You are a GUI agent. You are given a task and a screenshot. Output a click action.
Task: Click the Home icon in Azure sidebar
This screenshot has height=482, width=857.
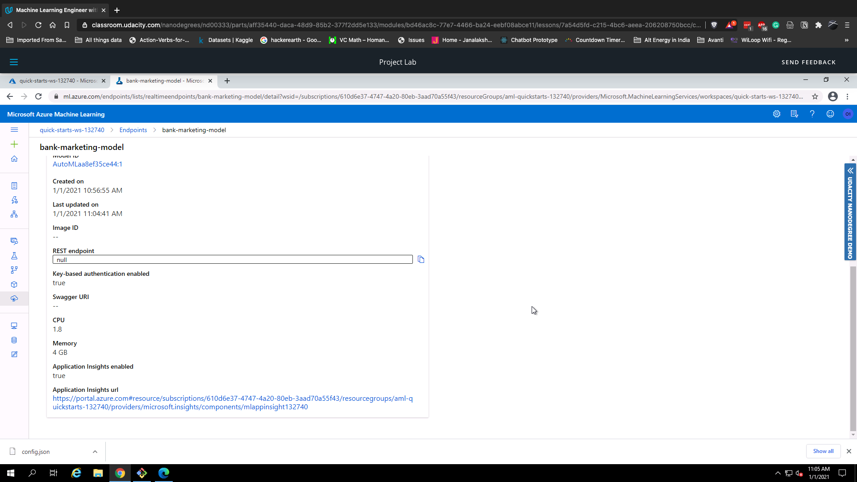point(14,159)
